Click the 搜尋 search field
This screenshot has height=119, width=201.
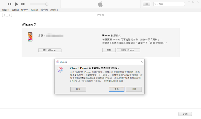coord(169,4)
